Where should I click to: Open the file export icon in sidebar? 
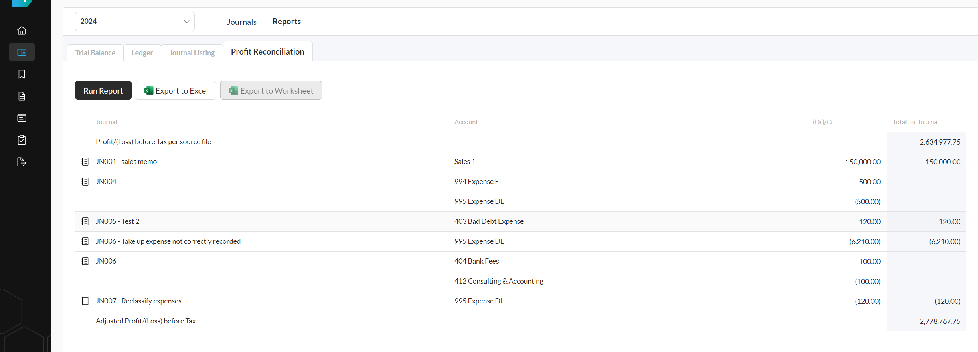22,162
